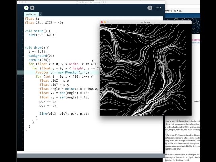
Task: Click the 'float oldY = p.y;' line
Action: (55, 85)
